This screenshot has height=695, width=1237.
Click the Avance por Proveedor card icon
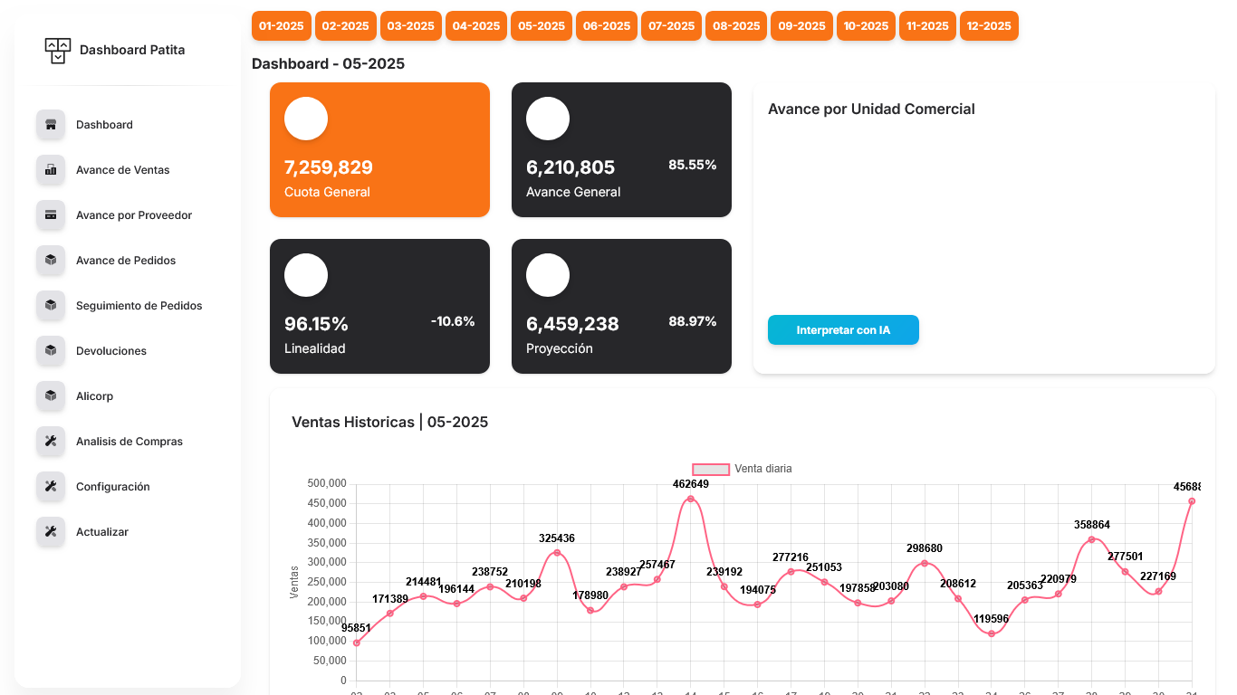pos(50,214)
